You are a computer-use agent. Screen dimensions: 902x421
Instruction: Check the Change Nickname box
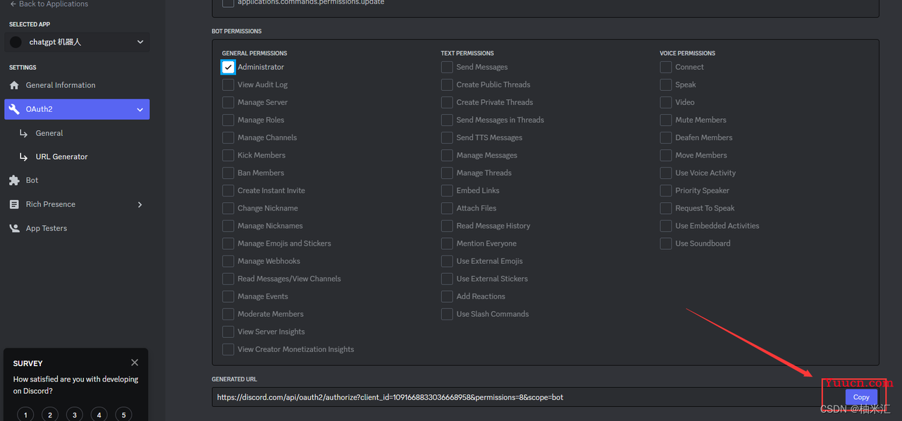[x=228, y=208]
